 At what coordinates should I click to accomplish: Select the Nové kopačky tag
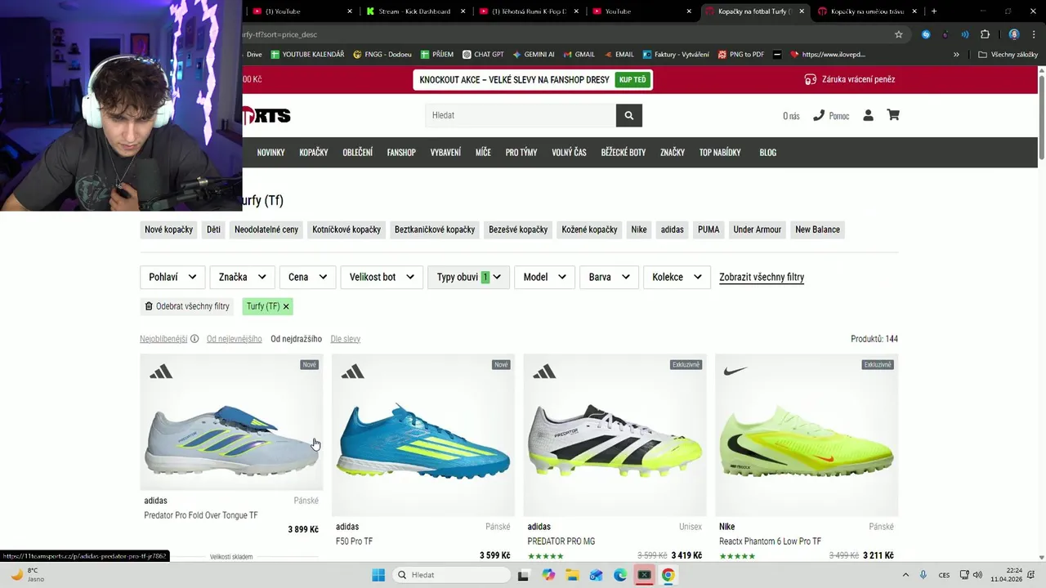tap(169, 229)
